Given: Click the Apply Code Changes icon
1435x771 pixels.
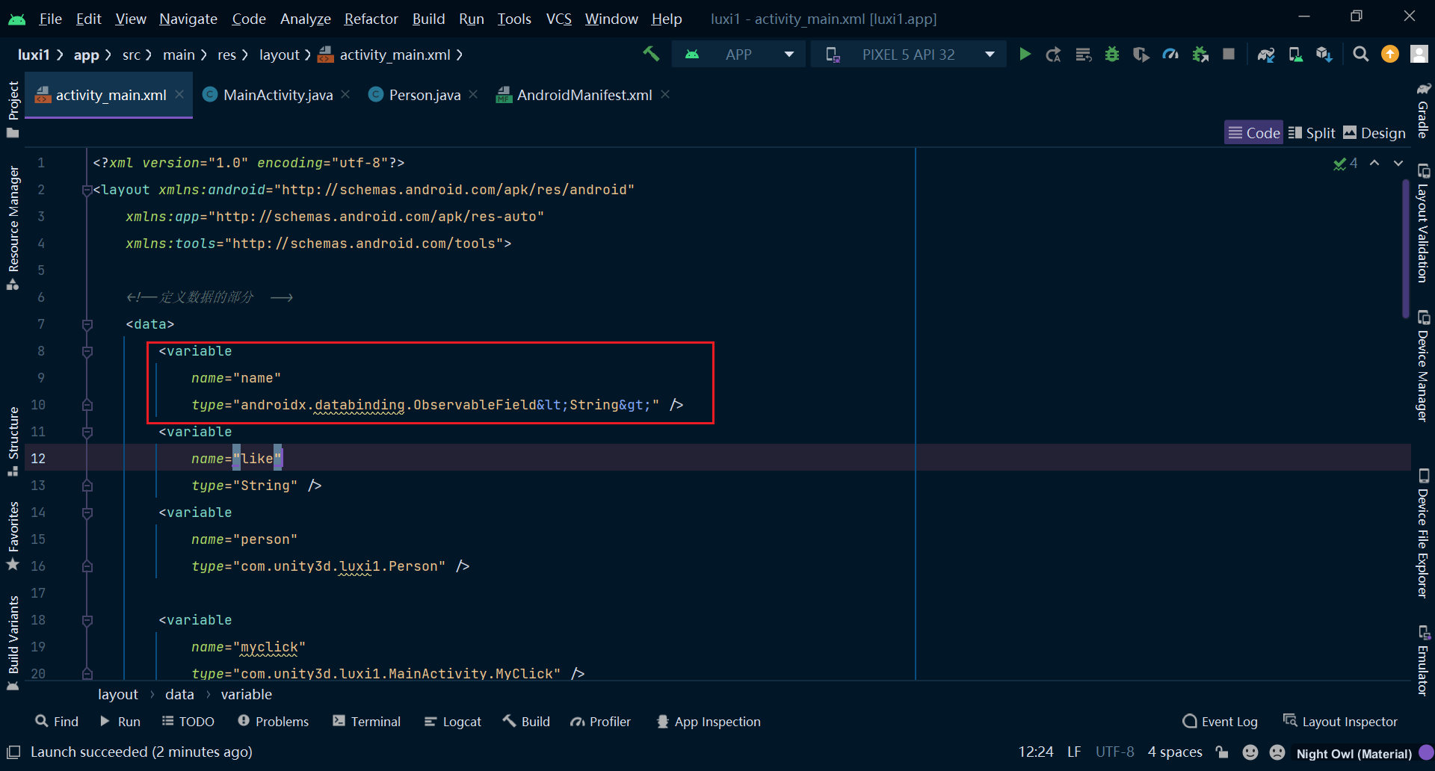Looking at the screenshot, I should [1083, 55].
